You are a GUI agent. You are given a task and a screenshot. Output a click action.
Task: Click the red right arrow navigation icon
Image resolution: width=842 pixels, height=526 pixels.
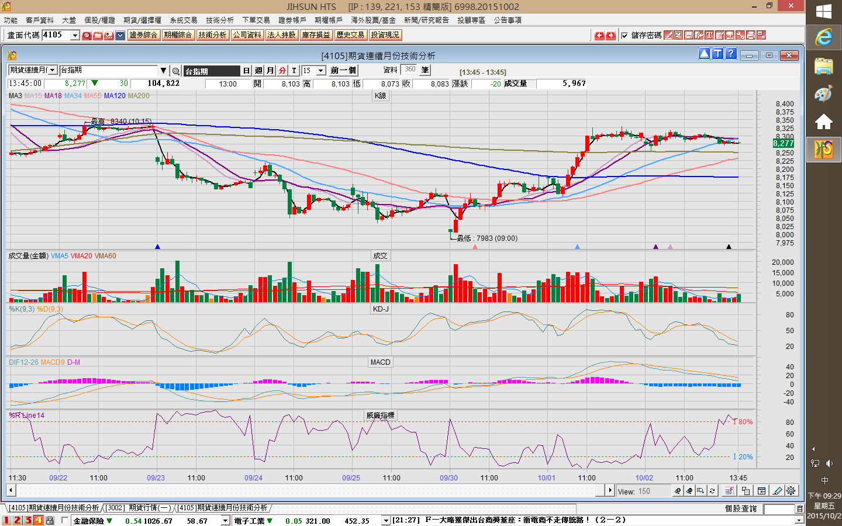point(610,36)
